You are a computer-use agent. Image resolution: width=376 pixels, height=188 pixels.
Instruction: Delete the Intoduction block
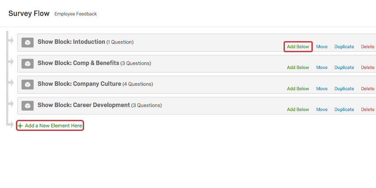368,46
